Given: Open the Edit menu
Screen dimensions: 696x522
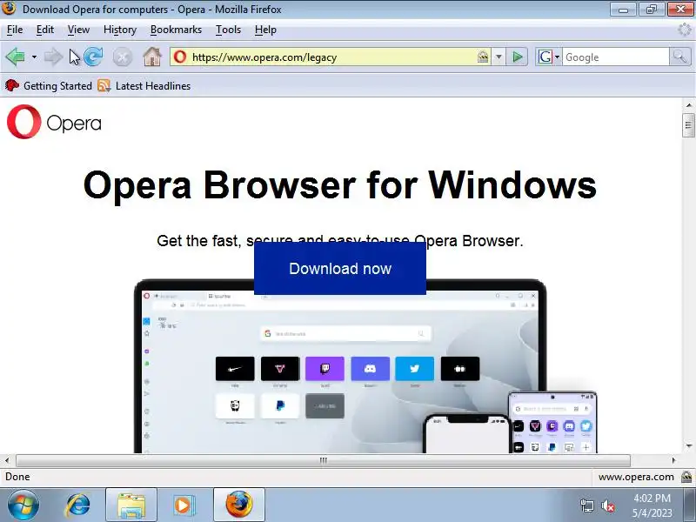Looking at the screenshot, I should (45, 30).
